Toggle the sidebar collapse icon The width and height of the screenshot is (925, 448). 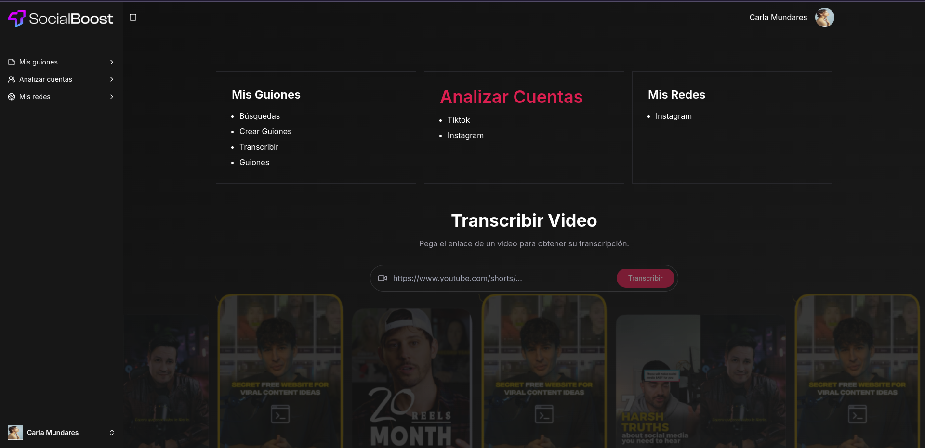(x=133, y=17)
